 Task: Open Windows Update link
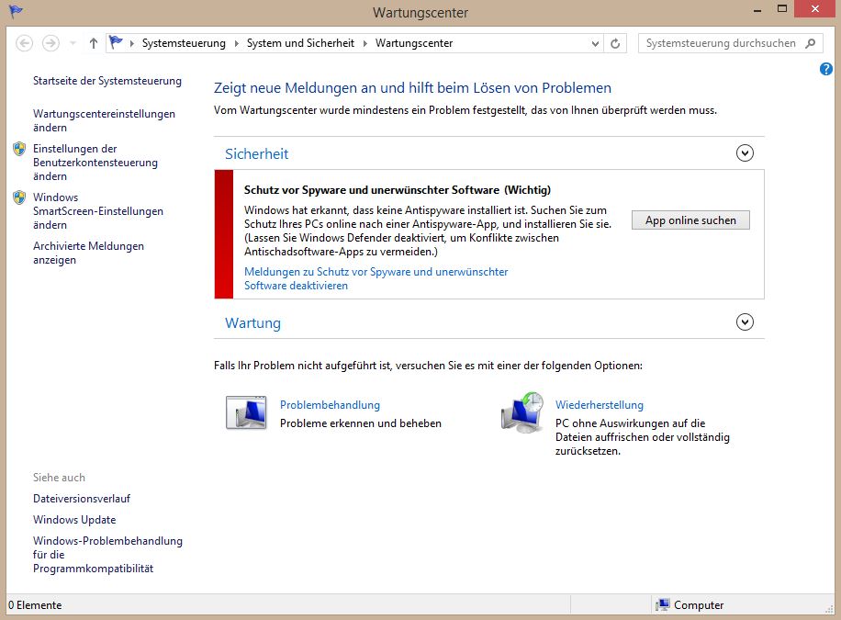coord(74,520)
